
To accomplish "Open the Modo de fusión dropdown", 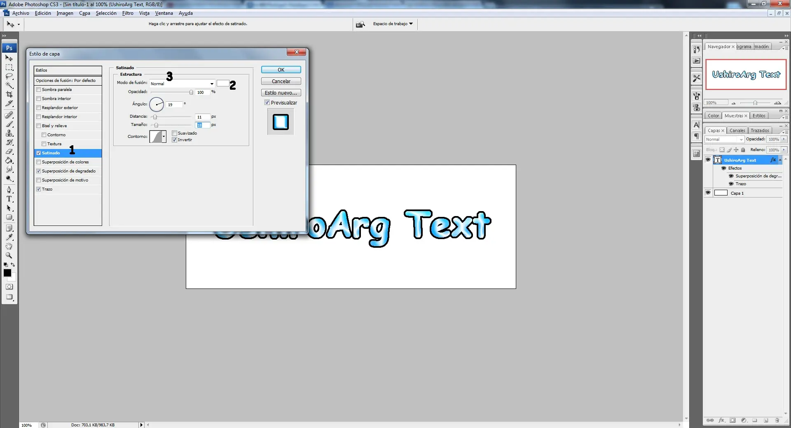I will [x=182, y=84].
